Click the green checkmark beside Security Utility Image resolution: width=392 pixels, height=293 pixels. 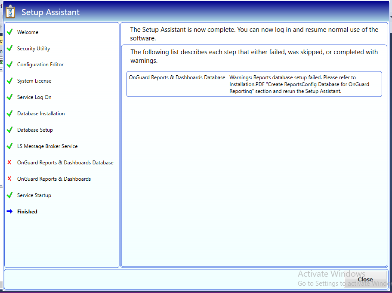pos(10,48)
